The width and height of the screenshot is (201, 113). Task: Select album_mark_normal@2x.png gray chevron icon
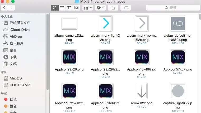point(142,23)
